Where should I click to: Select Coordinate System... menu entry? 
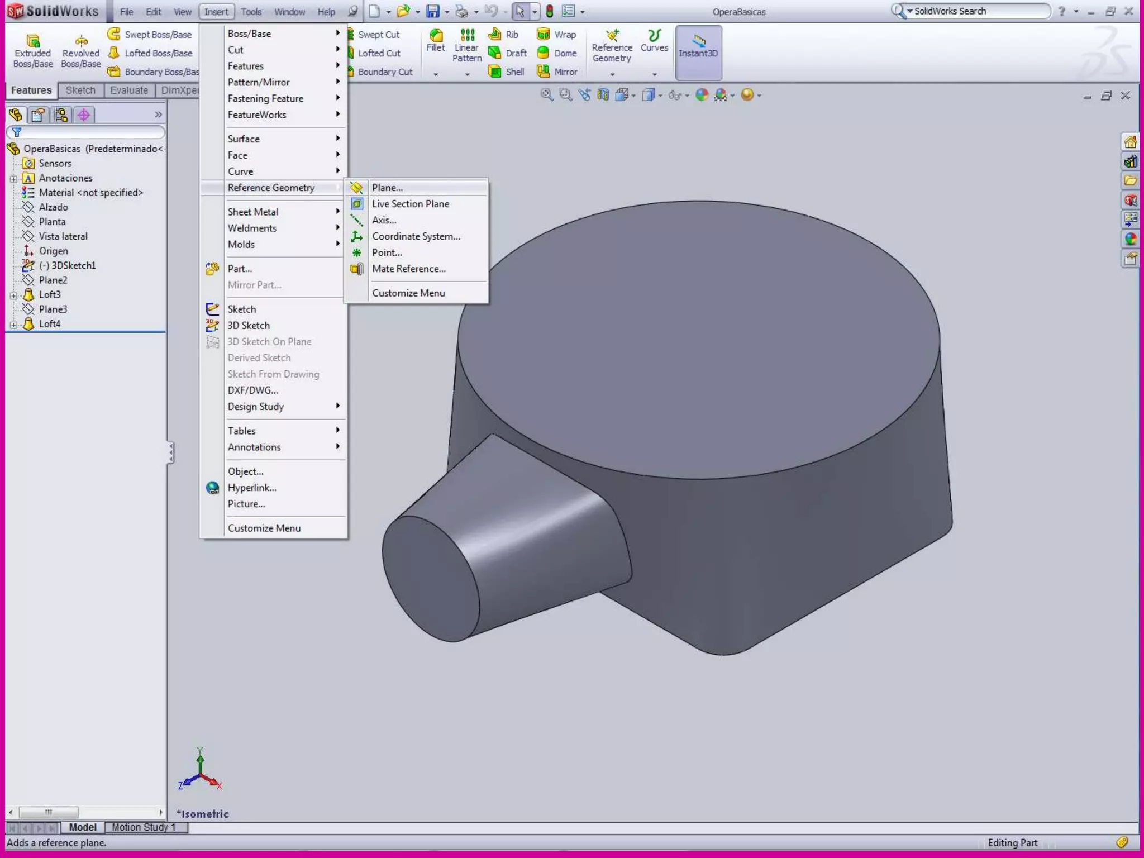416,236
